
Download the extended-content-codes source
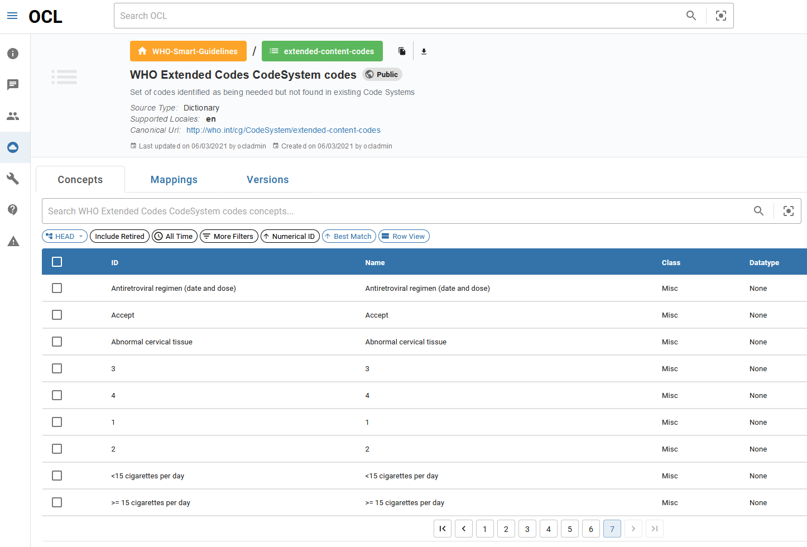pos(424,51)
